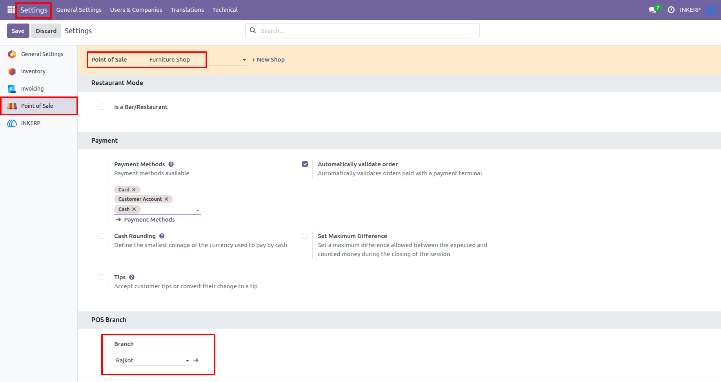The height and width of the screenshot is (382, 721).
Task: Click the INKERP user name
Action: [690, 10]
